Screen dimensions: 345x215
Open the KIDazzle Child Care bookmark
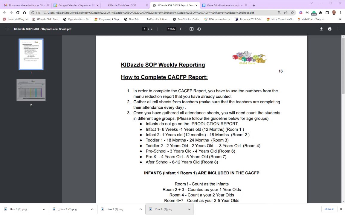coord(46,19)
